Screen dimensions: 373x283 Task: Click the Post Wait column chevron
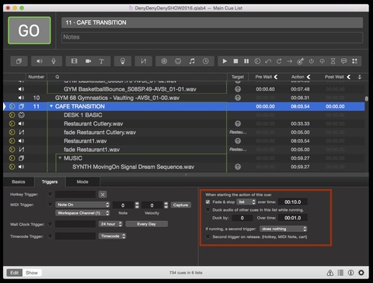tap(349, 77)
